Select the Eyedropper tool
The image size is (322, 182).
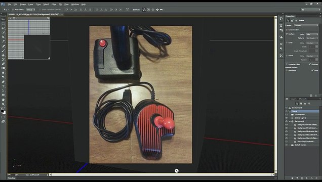click(3, 41)
